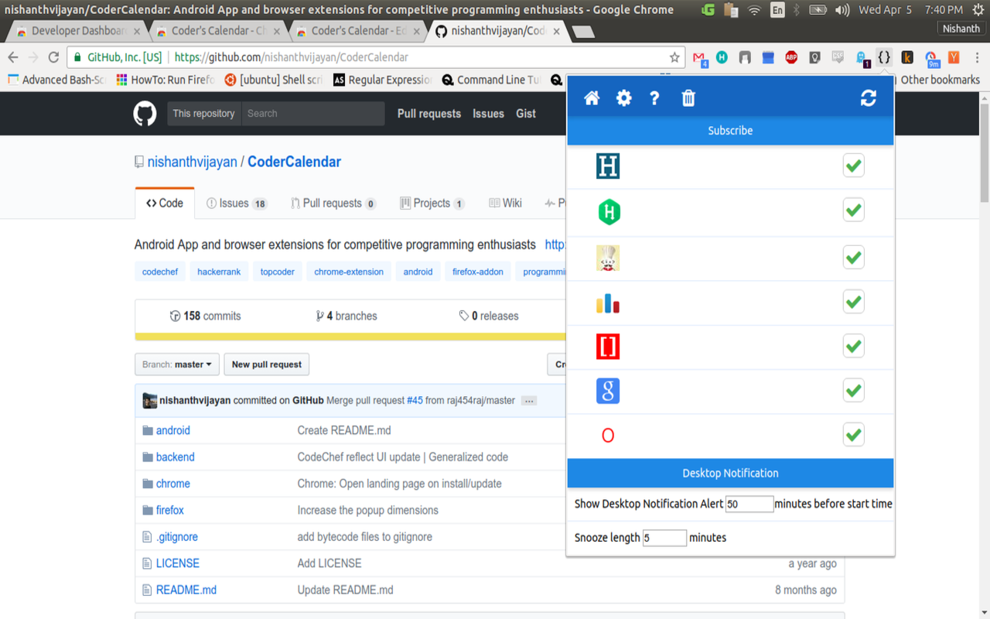
Task: Uncheck the Google subscription checkbox
Action: click(x=853, y=391)
